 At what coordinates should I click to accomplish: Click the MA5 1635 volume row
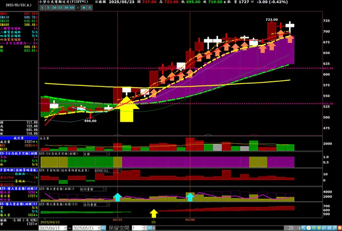coord(19,146)
